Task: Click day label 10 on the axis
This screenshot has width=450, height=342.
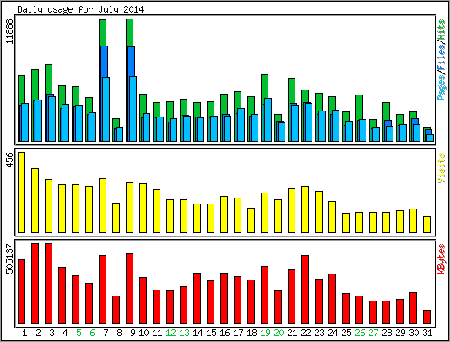Action: 144,333
